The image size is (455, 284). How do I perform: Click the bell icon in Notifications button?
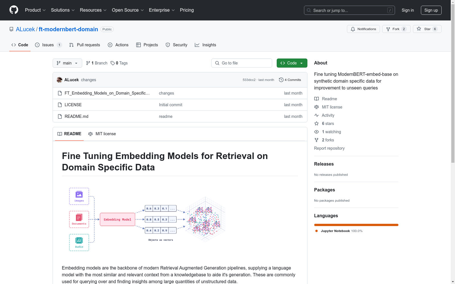pos(353,29)
